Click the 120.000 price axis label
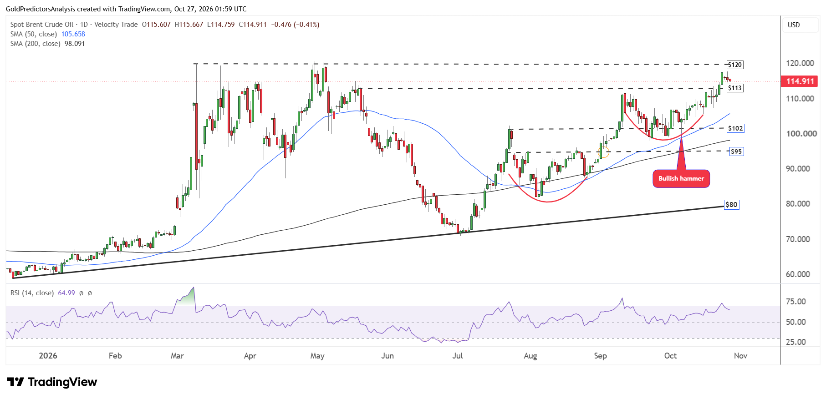 point(800,63)
